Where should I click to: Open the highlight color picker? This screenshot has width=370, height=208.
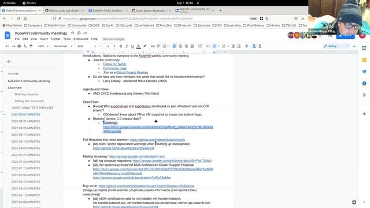pos(145,46)
